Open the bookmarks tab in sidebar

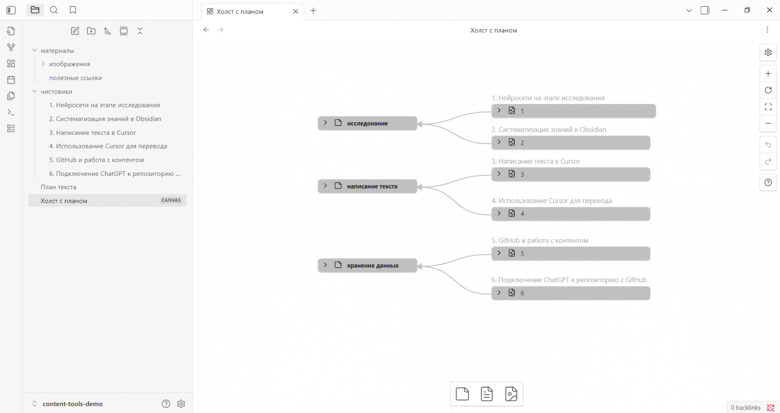[x=73, y=10]
